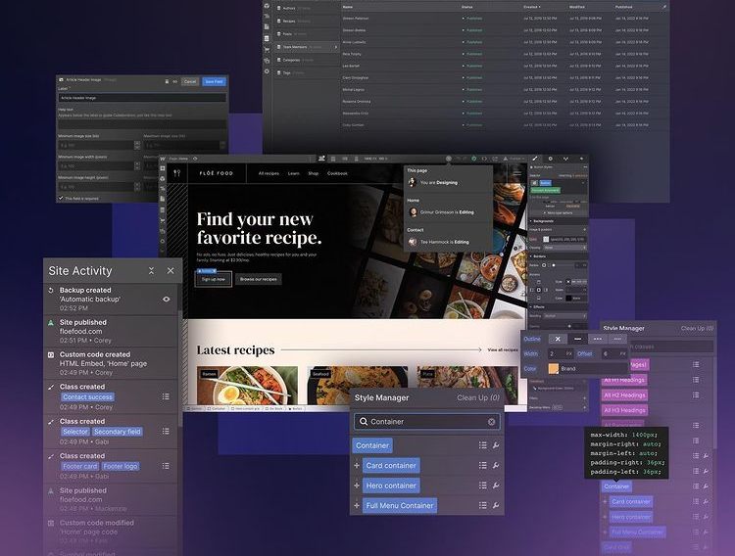Click the outline Offset value field
The width and height of the screenshot is (735, 556).
coord(614,353)
